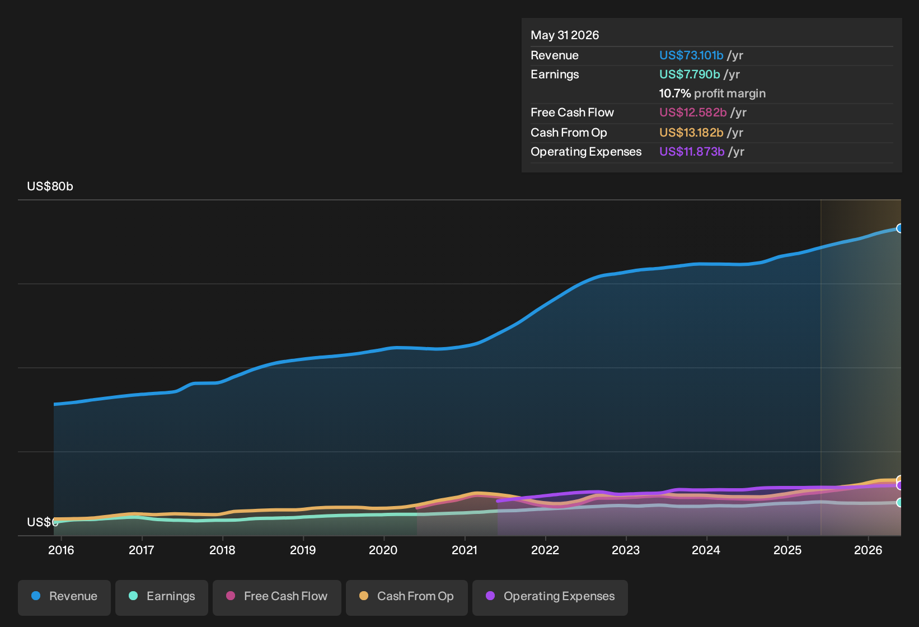Click the 2025 x-axis label
The image size is (919, 627).
(787, 550)
